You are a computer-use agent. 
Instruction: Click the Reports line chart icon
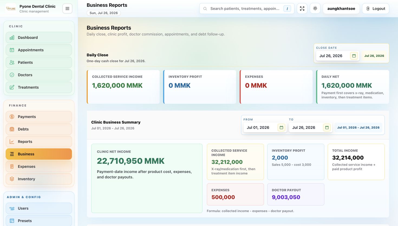(12, 142)
